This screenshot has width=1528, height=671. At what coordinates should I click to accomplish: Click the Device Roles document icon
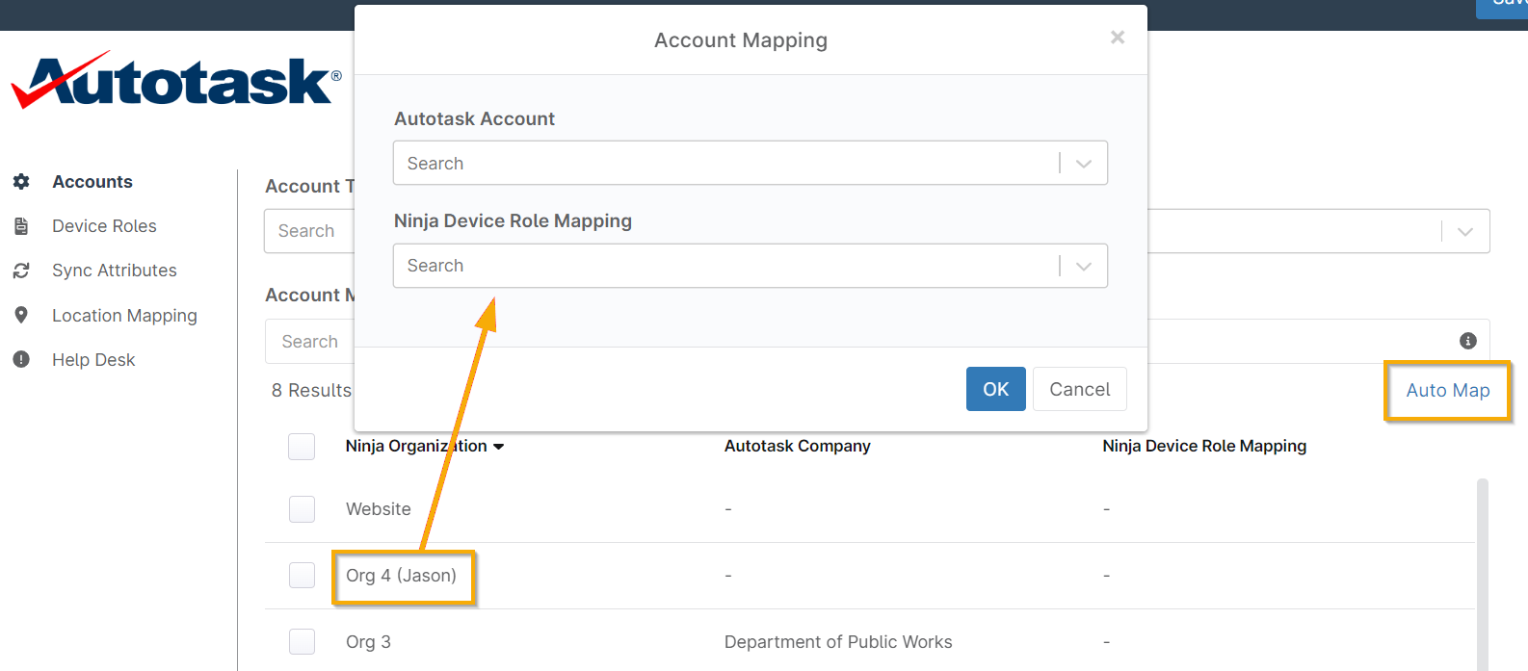[x=21, y=226]
